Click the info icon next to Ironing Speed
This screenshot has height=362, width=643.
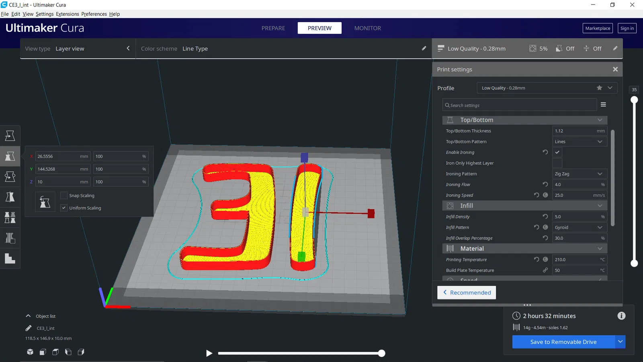[x=545, y=195]
